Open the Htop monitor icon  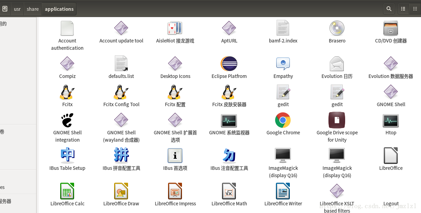tap(391, 121)
